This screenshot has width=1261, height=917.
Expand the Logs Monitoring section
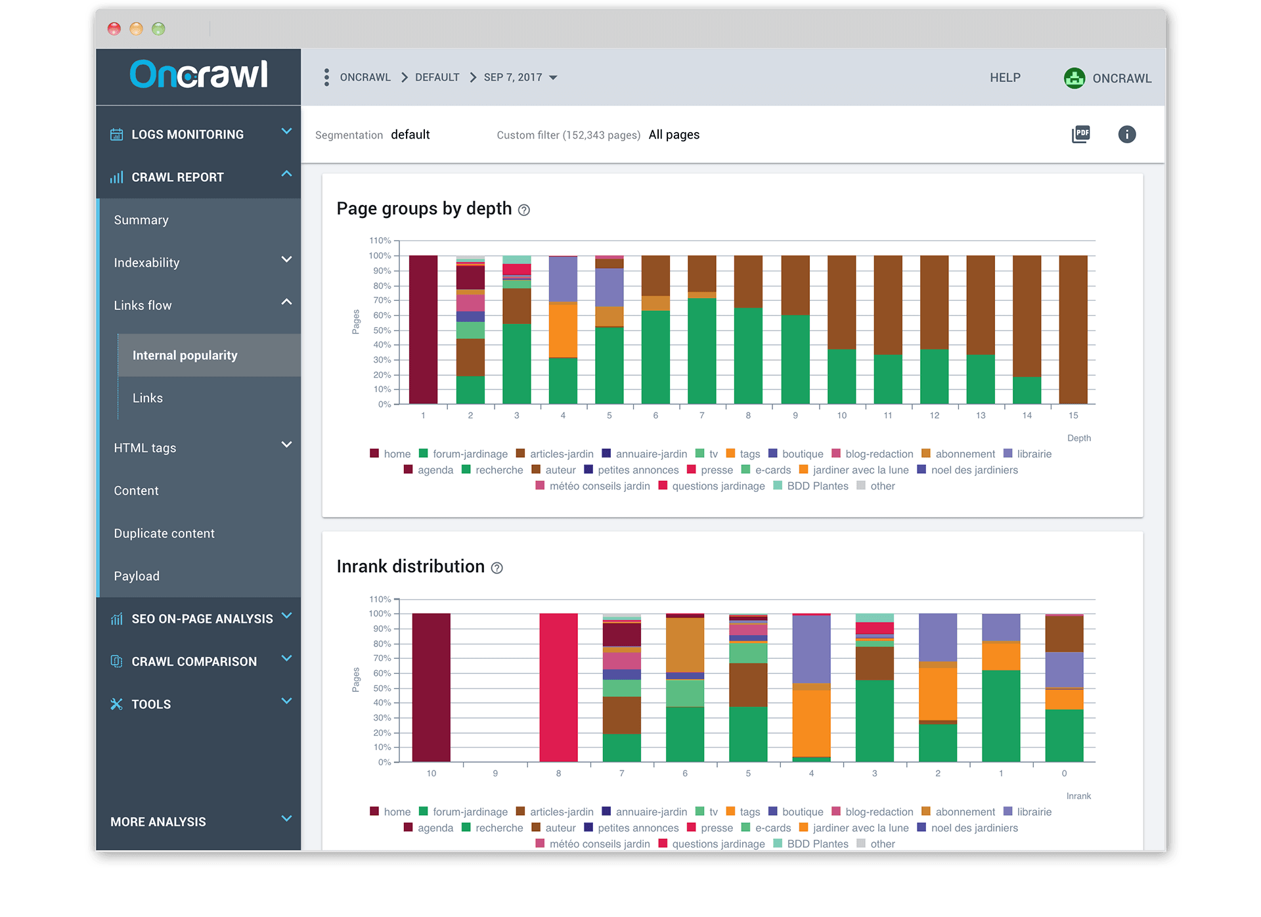pyautogui.click(x=286, y=131)
